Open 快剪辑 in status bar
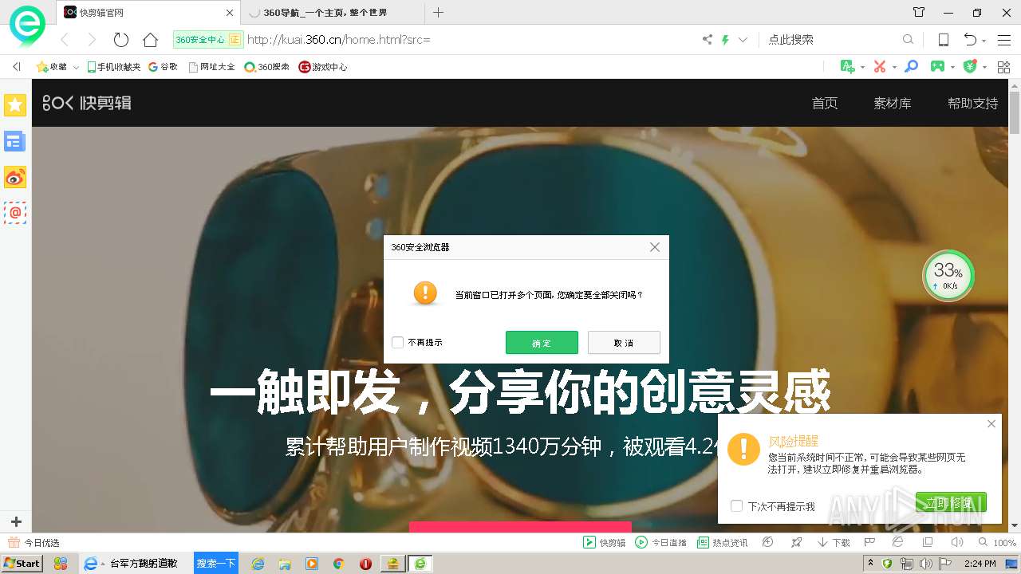1021x574 pixels. [x=605, y=542]
